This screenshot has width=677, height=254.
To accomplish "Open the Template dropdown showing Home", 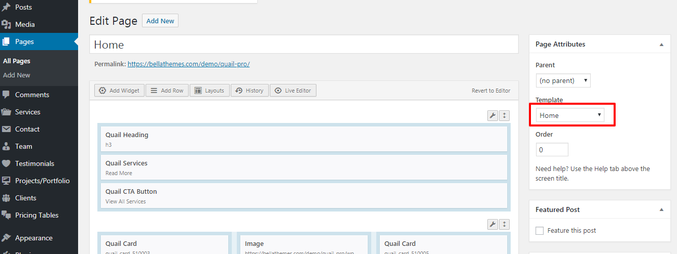I will (x=570, y=115).
